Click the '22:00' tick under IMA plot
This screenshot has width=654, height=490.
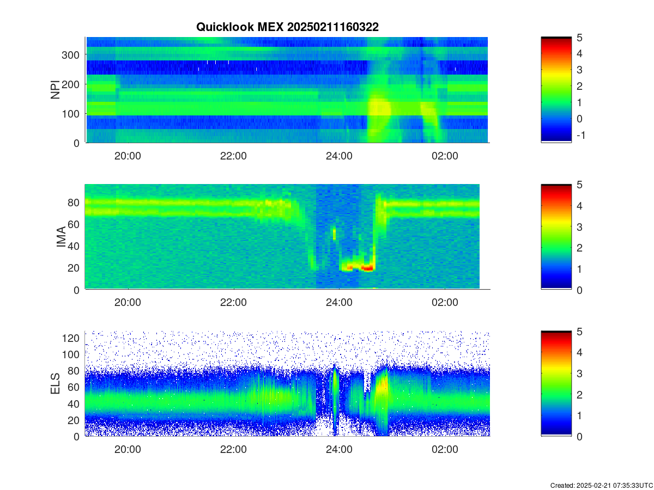click(x=234, y=303)
